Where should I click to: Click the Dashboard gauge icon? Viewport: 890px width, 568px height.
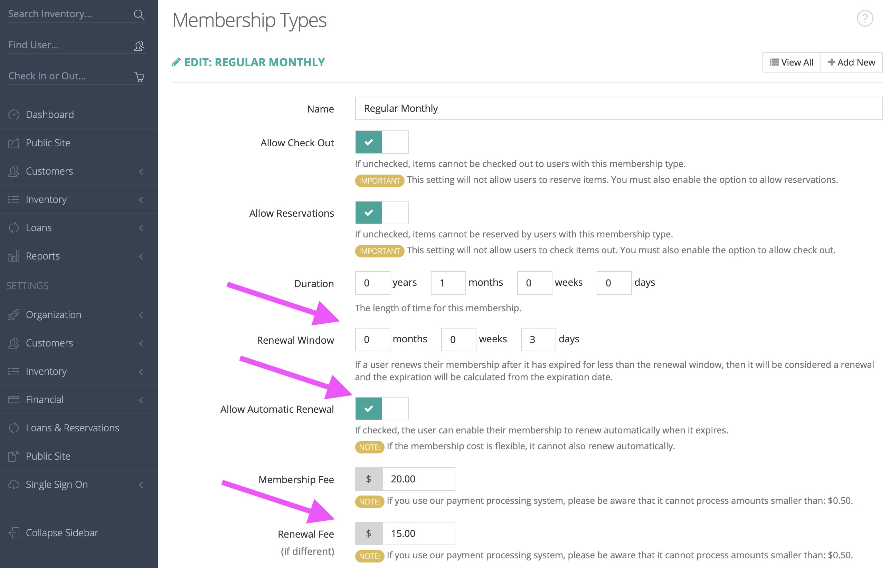coord(14,115)
